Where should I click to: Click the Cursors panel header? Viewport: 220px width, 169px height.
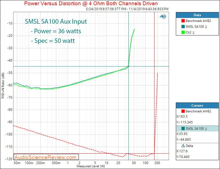(x=197, y=106)
